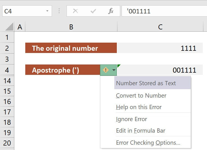Screen dimensions: 207x150
Task: Select column B header
Action: tap(71, 27)
